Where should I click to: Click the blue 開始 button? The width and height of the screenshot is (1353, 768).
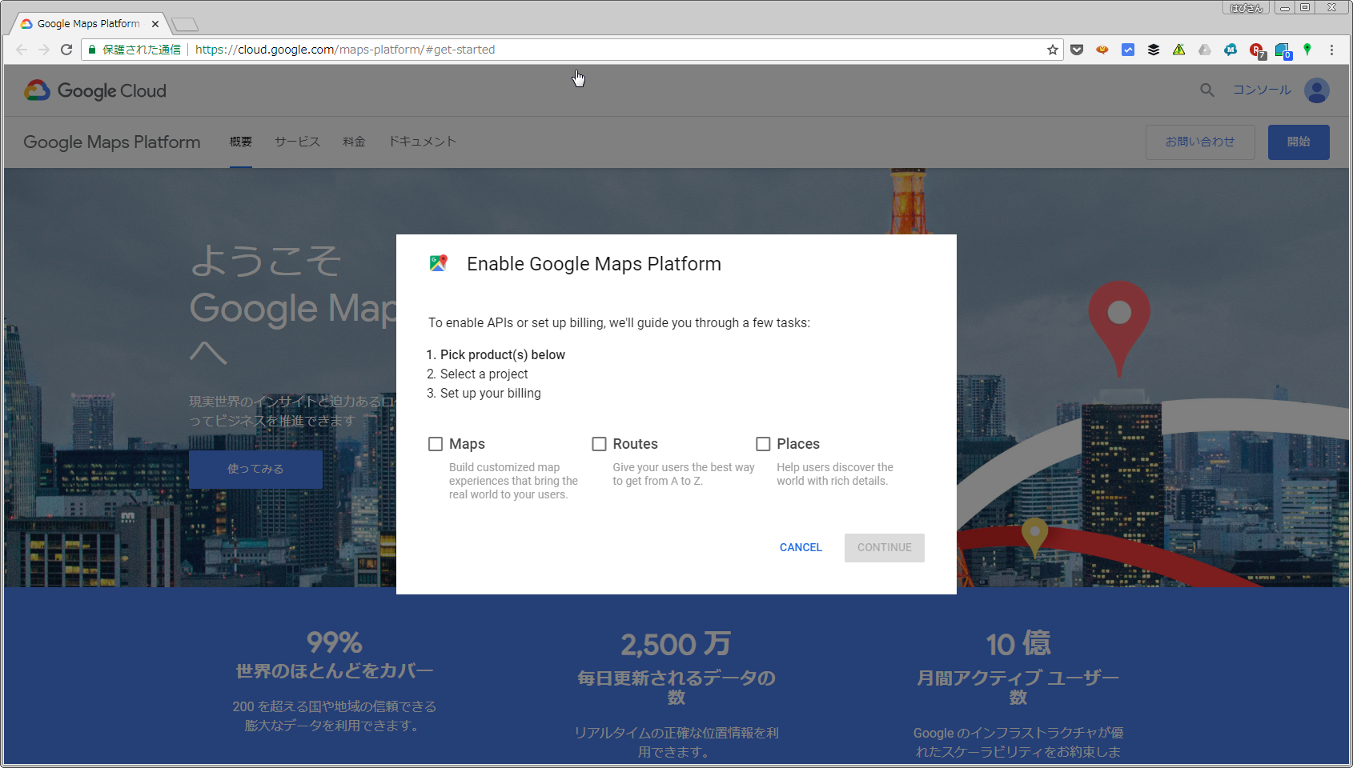(x=1299, y=142)
